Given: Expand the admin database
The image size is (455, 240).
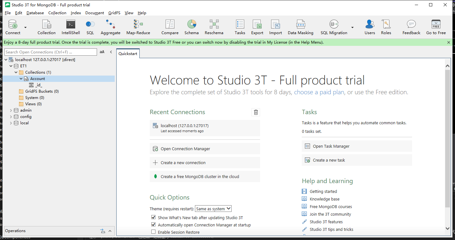Looking at the screenshot, I should click(x=11, y=110).
